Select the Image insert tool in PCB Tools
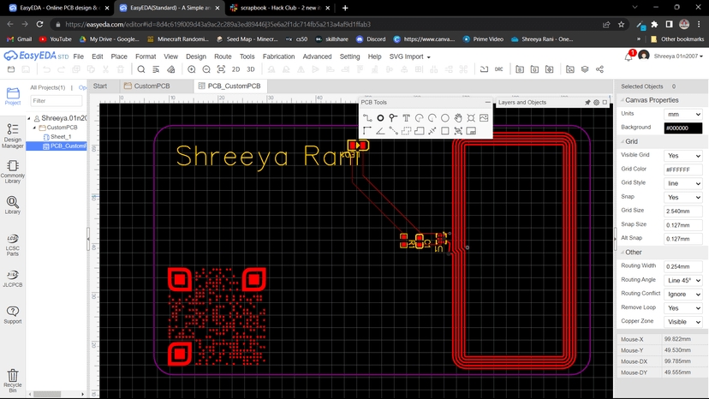 pos(484,117)
